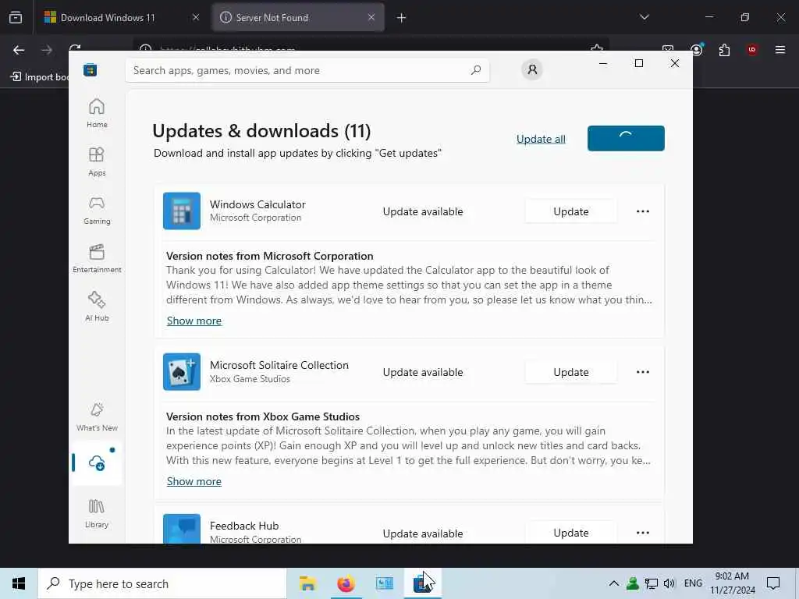The height and width of the screenshot is (599, 799).
Task: Open AI Hub in Store sidebar
Action: [97, 307]
